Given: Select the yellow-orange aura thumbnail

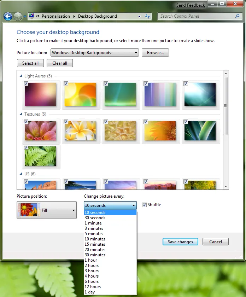Looking at the screenshot, I should [x=80, y=94].
